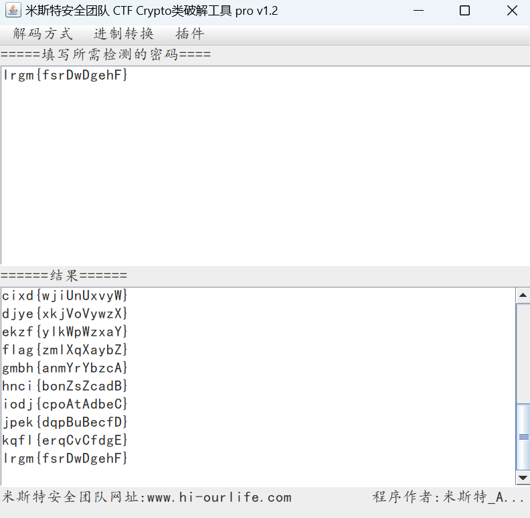
Task: Select result line iodj{cpoAtAdbeC}
Action: (64, 404)
